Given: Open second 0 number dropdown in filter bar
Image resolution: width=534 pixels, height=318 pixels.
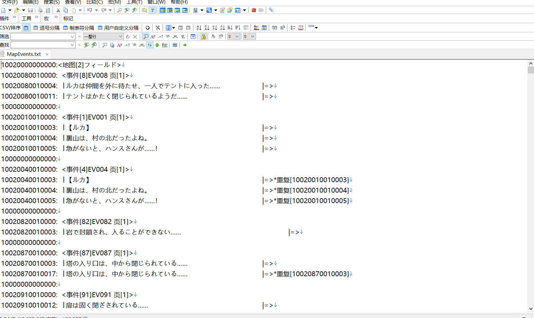Looking at the screenshot, I should [253, 37].
